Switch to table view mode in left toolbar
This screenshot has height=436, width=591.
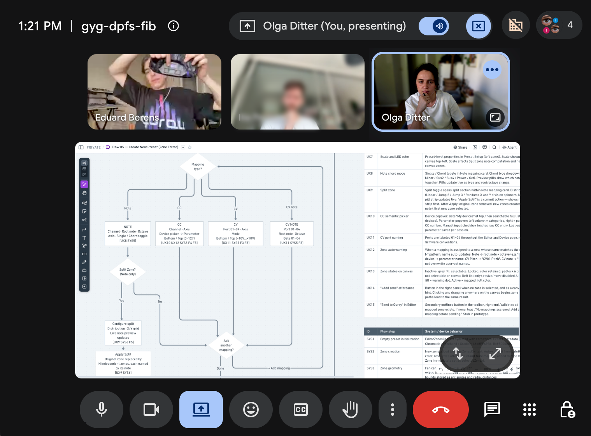pos(84,169)
